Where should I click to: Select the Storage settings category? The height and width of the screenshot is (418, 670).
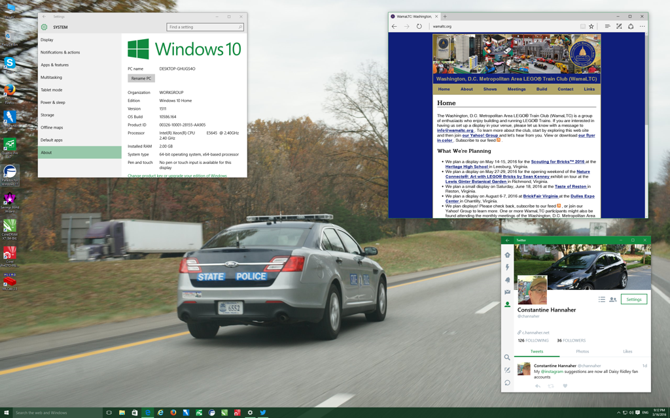48,115
